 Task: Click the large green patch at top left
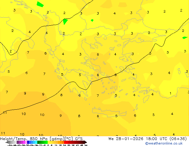click(40, 4)
